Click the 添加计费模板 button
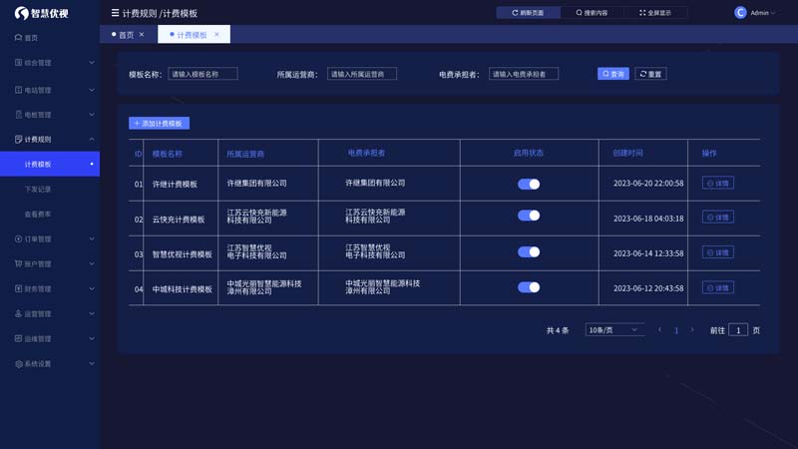798x449 pixels. pyautogui.click(x=159, y=124)
